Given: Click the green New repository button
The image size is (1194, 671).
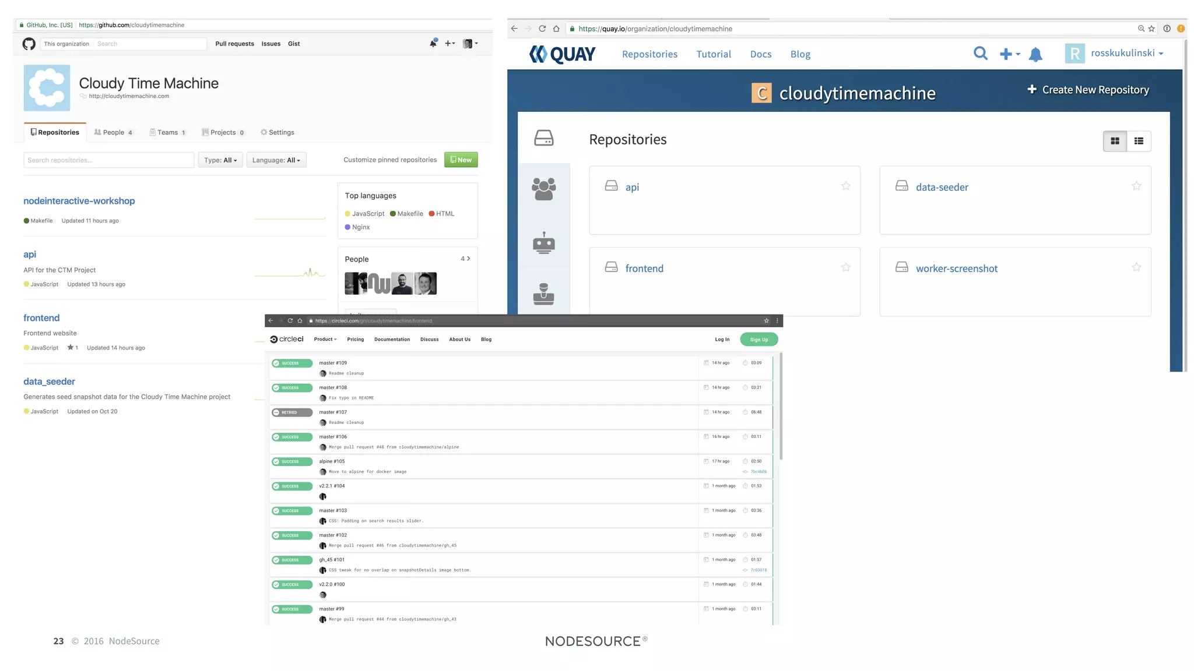Looking at the screenshot, I should 461,160.
